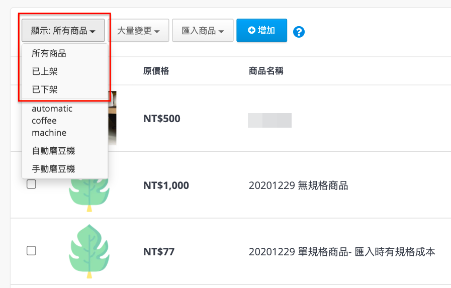Open product 20201229 單規格商品- 匯入時有規格成本
The width and height of the screenshot is (451, 288).
click(x=342, y=252)
